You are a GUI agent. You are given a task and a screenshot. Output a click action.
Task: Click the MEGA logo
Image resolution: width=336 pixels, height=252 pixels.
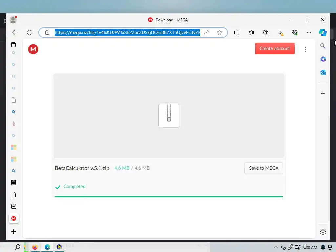tap(33, 49)
